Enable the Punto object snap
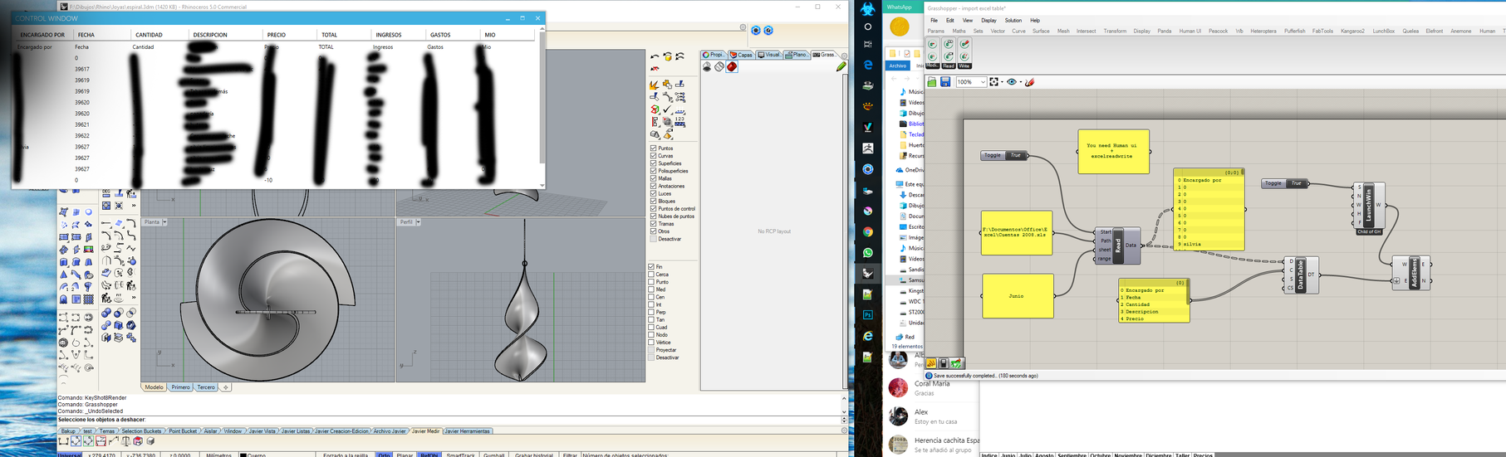The image size is (1506, 457). [x=651, y=282]
